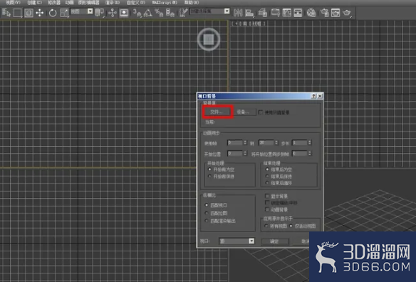Open the Schematic View icon

click(x=298, y=13)
